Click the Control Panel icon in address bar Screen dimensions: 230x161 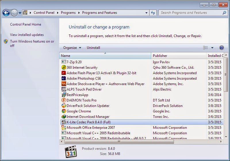[x=25, y=13]
